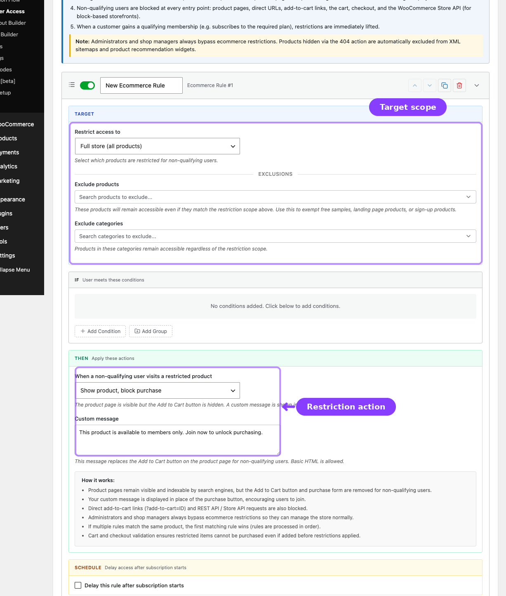506x596 pixels.
Task: Open Tools menu in the sidebar
Action: (4, 241)
